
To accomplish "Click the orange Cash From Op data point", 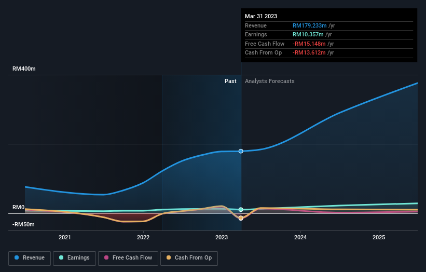I will 241,218.
